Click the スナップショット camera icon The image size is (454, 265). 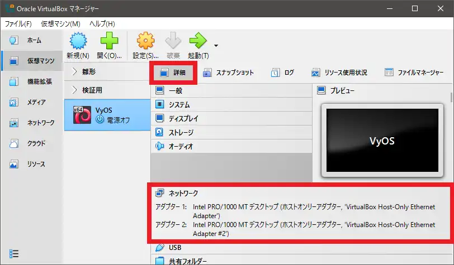[x=207, y=73]
